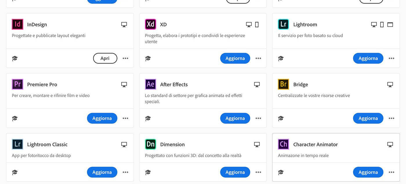Click the Character Animator app icon
This screenshot has width=406, height=184.
pos(283,144)
